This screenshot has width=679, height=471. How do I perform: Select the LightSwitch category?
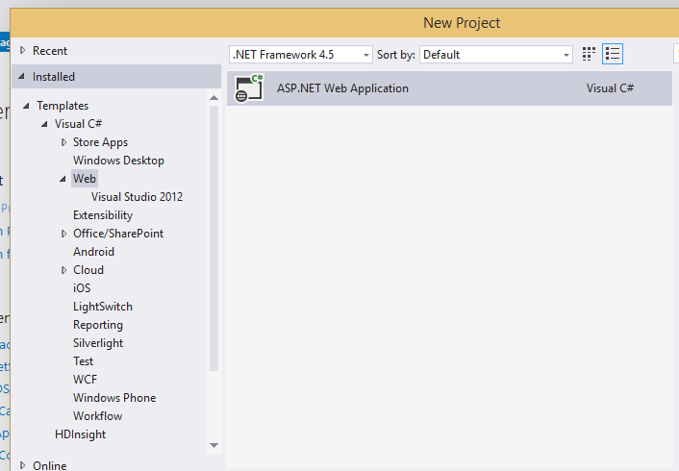coord(103,307)
